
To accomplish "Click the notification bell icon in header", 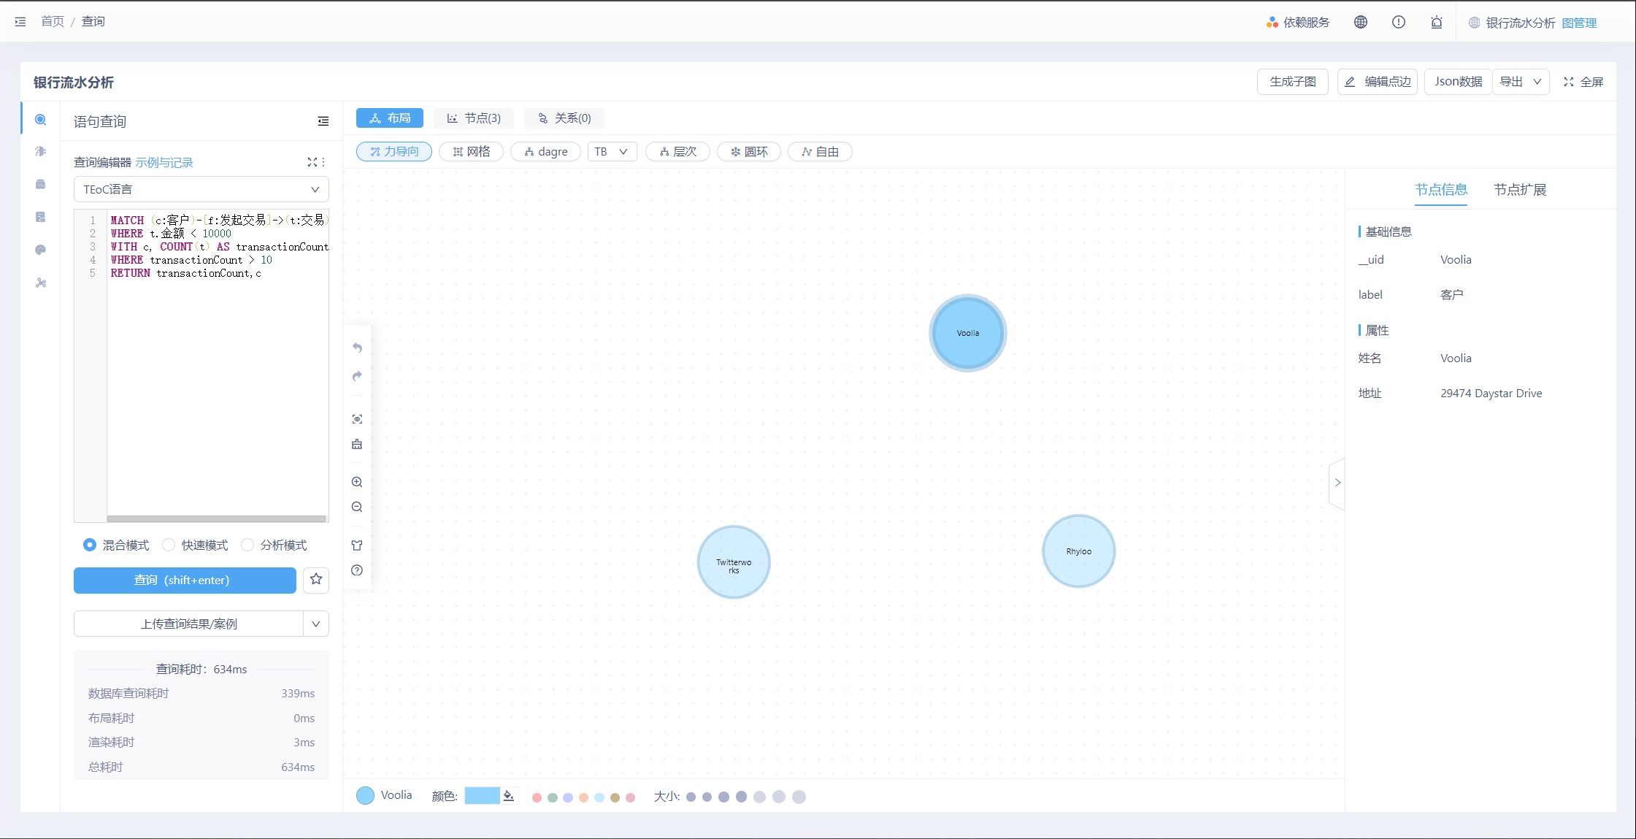I will click(1436, 22).
